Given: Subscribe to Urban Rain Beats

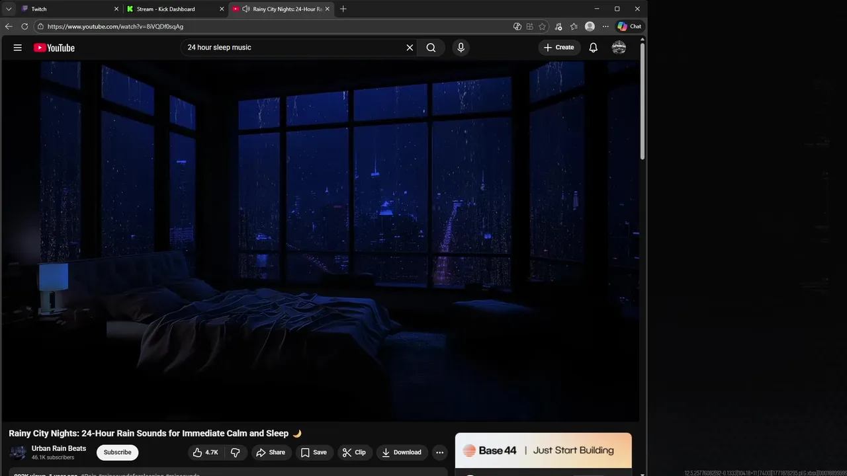Looking at the screenshot, I should (x=117, y=452).
